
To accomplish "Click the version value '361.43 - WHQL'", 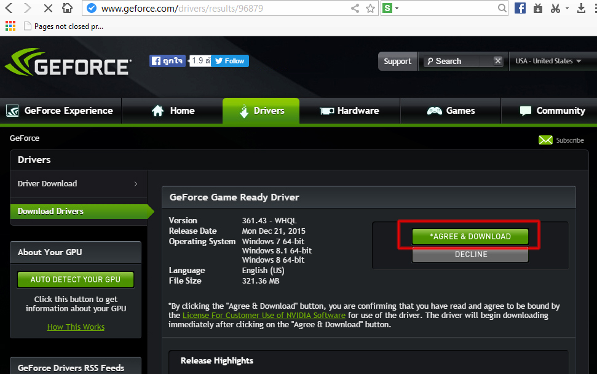I will (269, 220).
